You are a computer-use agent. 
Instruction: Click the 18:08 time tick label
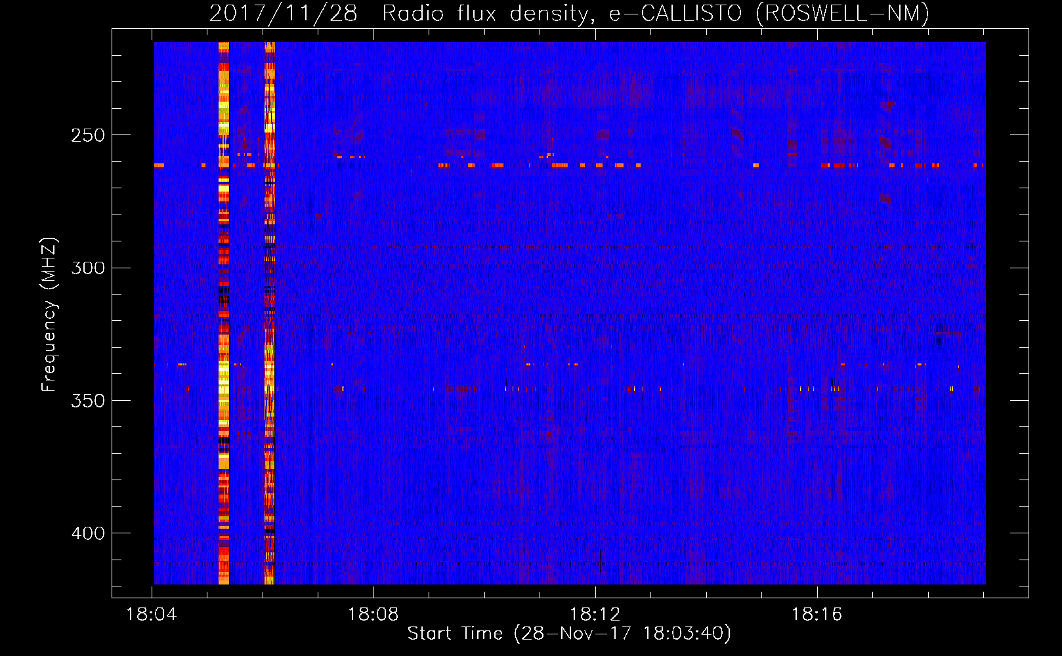click(x=373, y=615)
